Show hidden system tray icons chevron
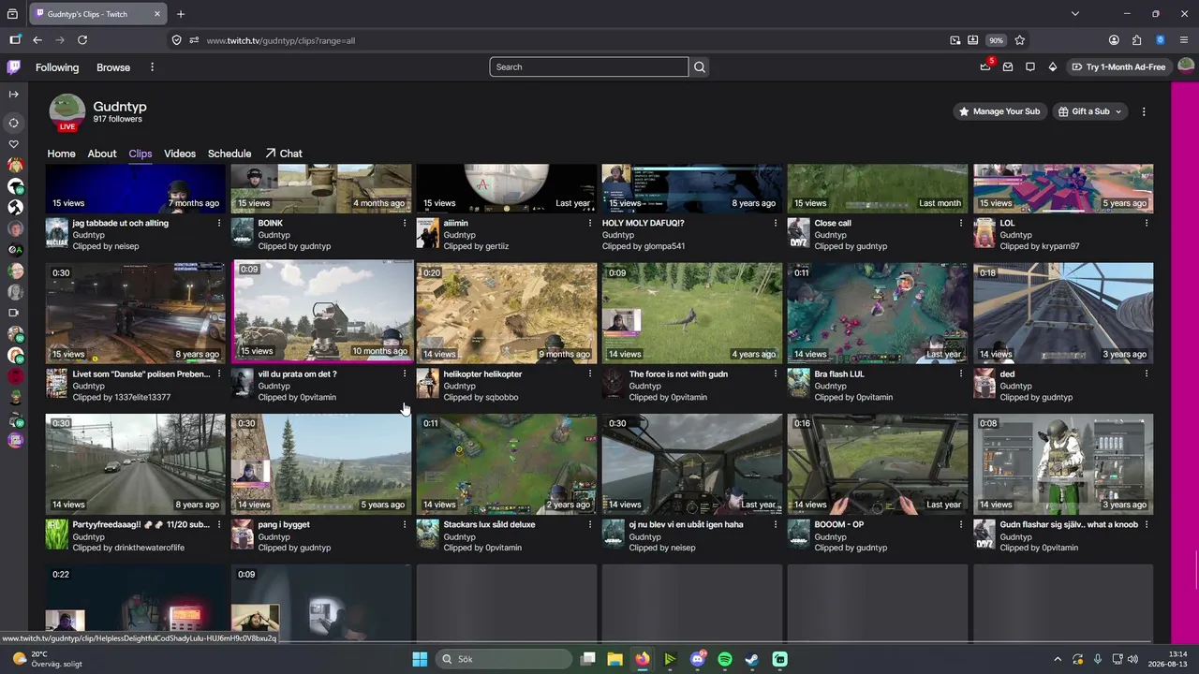The width and height of the screenshot is (1199, 674). [1058, 659]
